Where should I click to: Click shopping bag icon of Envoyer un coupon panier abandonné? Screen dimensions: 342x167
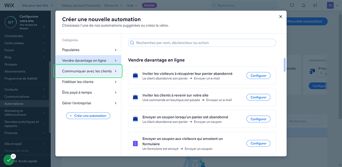click(135, 119)
